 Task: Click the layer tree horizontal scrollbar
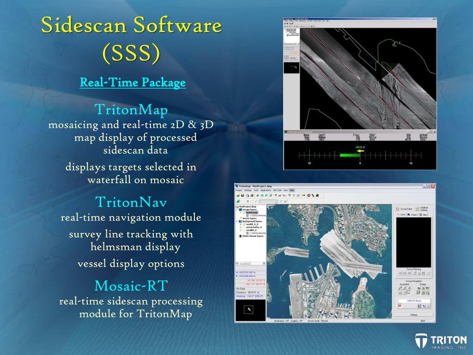pyautogui.click(x=250, y=263)
